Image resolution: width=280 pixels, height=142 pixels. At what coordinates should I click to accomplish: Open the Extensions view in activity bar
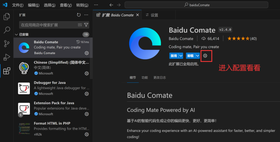7,71
